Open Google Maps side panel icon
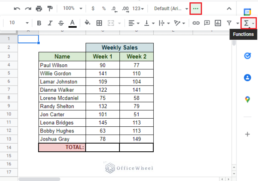Viewport: 258px width, 181px height. pos(247,99)
